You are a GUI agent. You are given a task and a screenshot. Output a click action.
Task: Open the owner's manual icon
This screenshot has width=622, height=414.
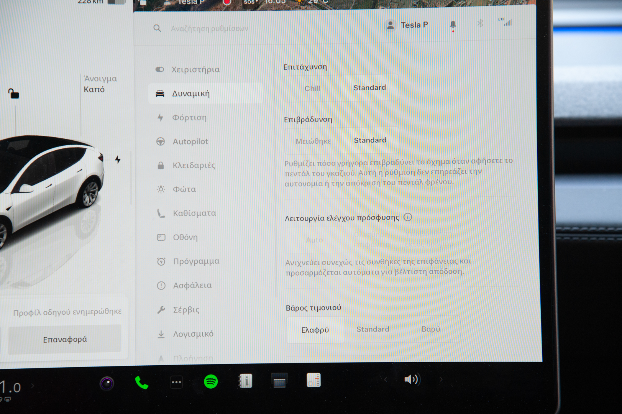pos(245,381)
